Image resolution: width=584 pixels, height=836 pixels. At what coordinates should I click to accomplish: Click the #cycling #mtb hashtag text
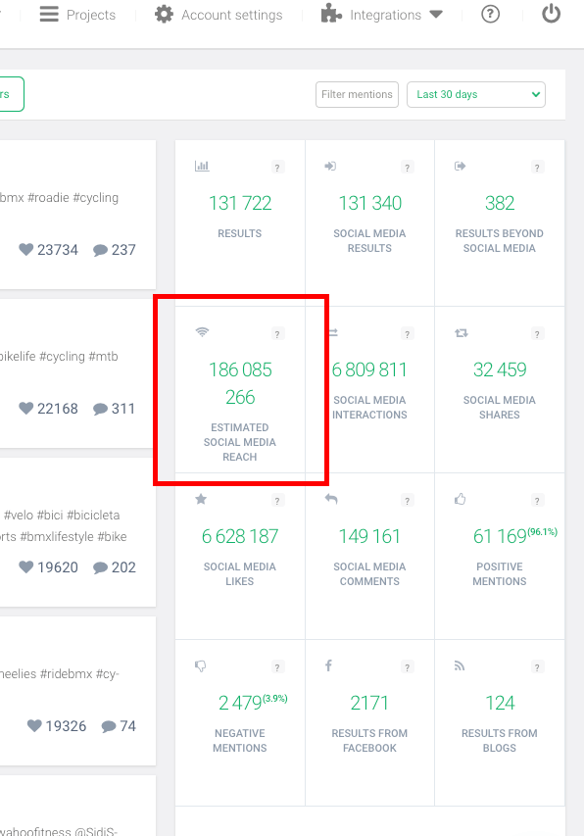78,357
